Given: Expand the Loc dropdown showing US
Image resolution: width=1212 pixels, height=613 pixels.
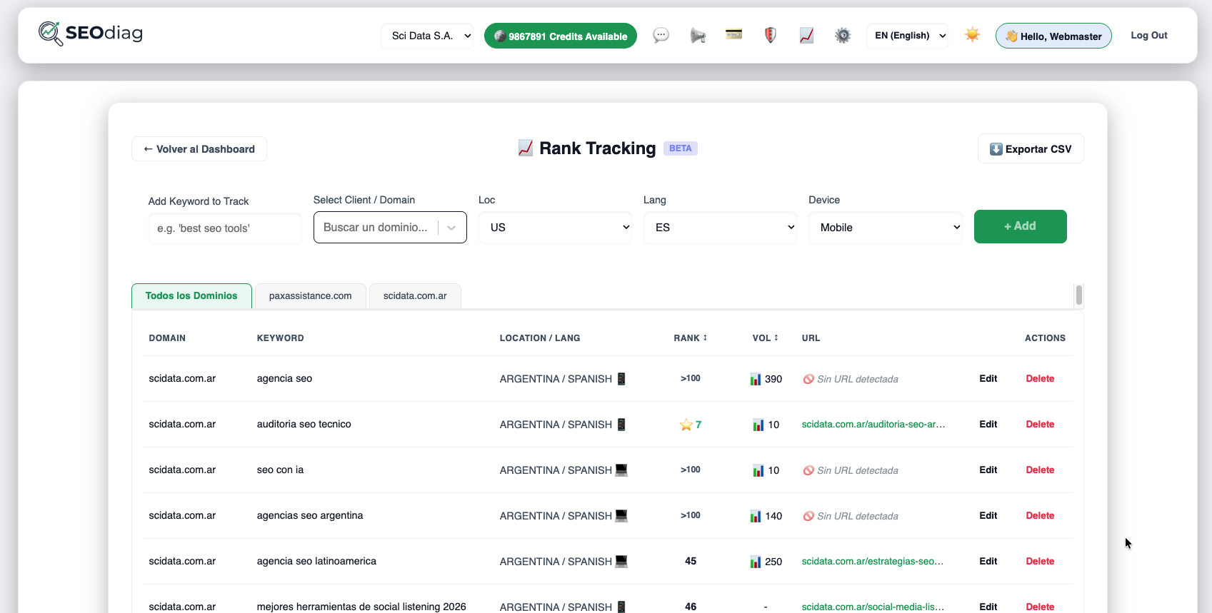Looking at the screenshot, I should pos(556,228).
